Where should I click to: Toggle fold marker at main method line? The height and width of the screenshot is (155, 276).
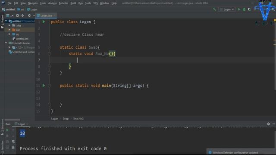[50, 86]
